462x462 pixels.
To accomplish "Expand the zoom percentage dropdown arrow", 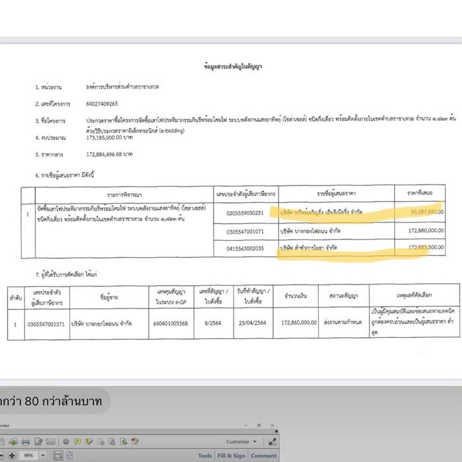I will click(43, 455).
